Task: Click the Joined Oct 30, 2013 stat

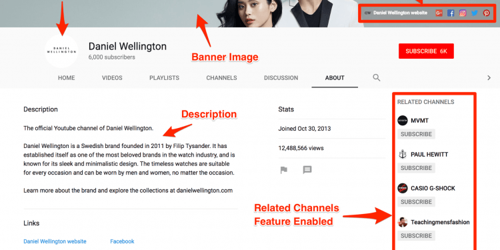Action: 305,129
